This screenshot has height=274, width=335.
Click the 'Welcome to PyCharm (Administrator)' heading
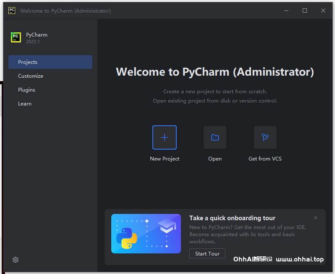215,72
